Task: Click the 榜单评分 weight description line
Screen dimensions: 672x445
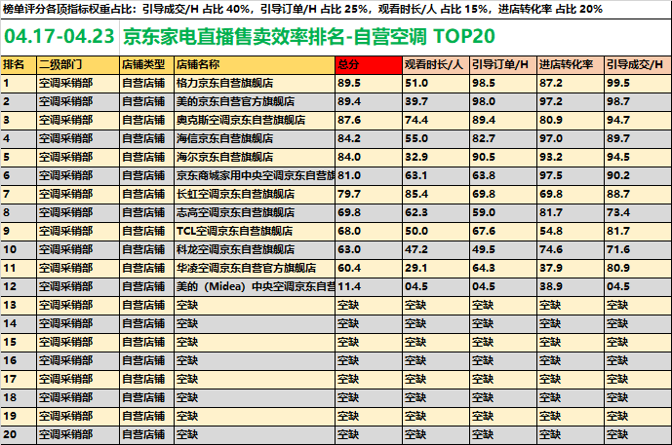Action: (x=302, y=9)
